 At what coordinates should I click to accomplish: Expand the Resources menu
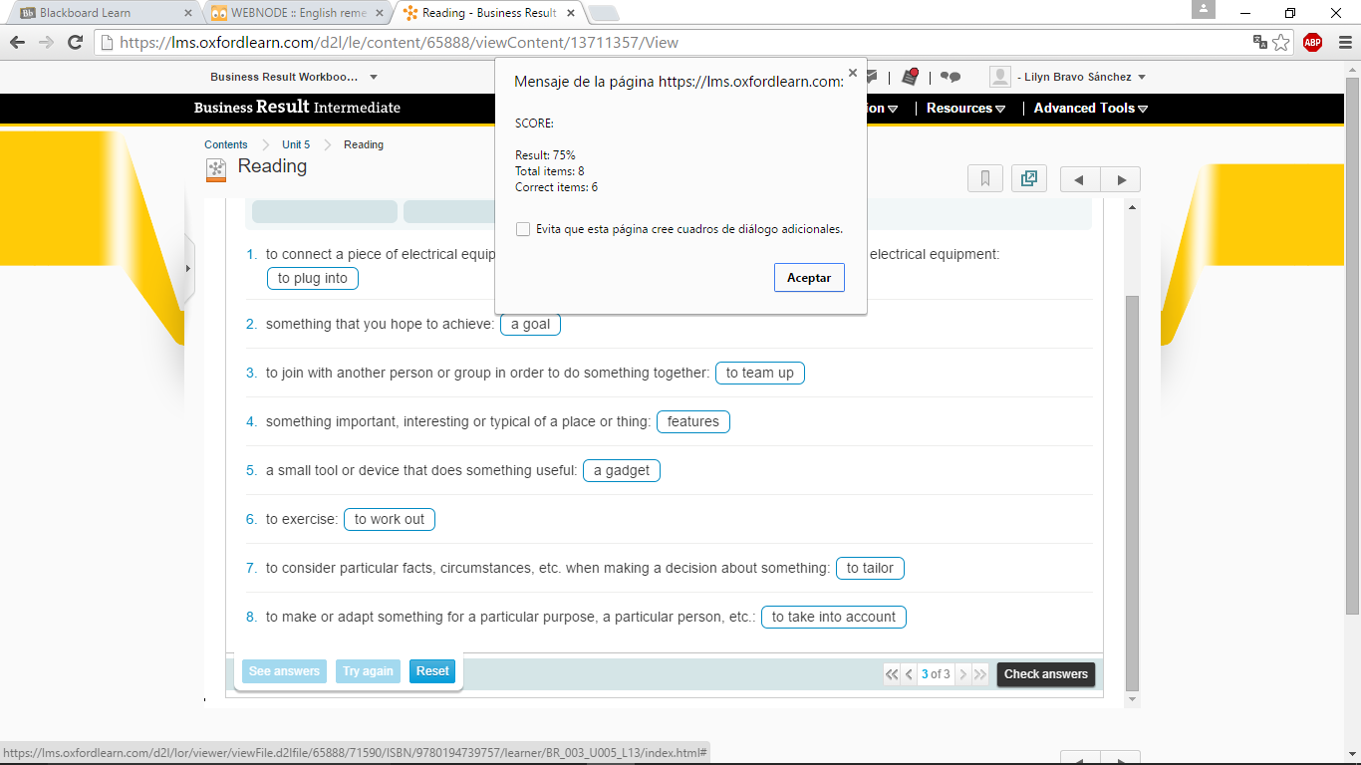965,108
